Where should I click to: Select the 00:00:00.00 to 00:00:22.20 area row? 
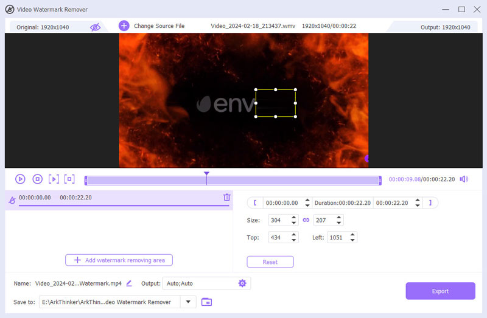(x=119, y=200)
